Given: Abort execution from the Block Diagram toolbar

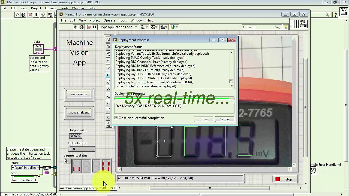Looking at the screenshot, I should [30, 15].
